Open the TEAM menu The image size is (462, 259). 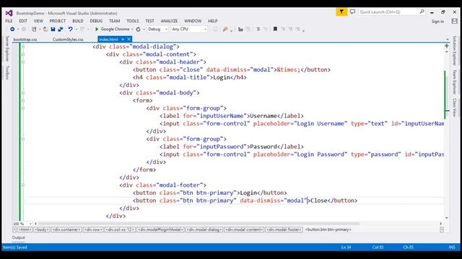(x=114, y=21)
